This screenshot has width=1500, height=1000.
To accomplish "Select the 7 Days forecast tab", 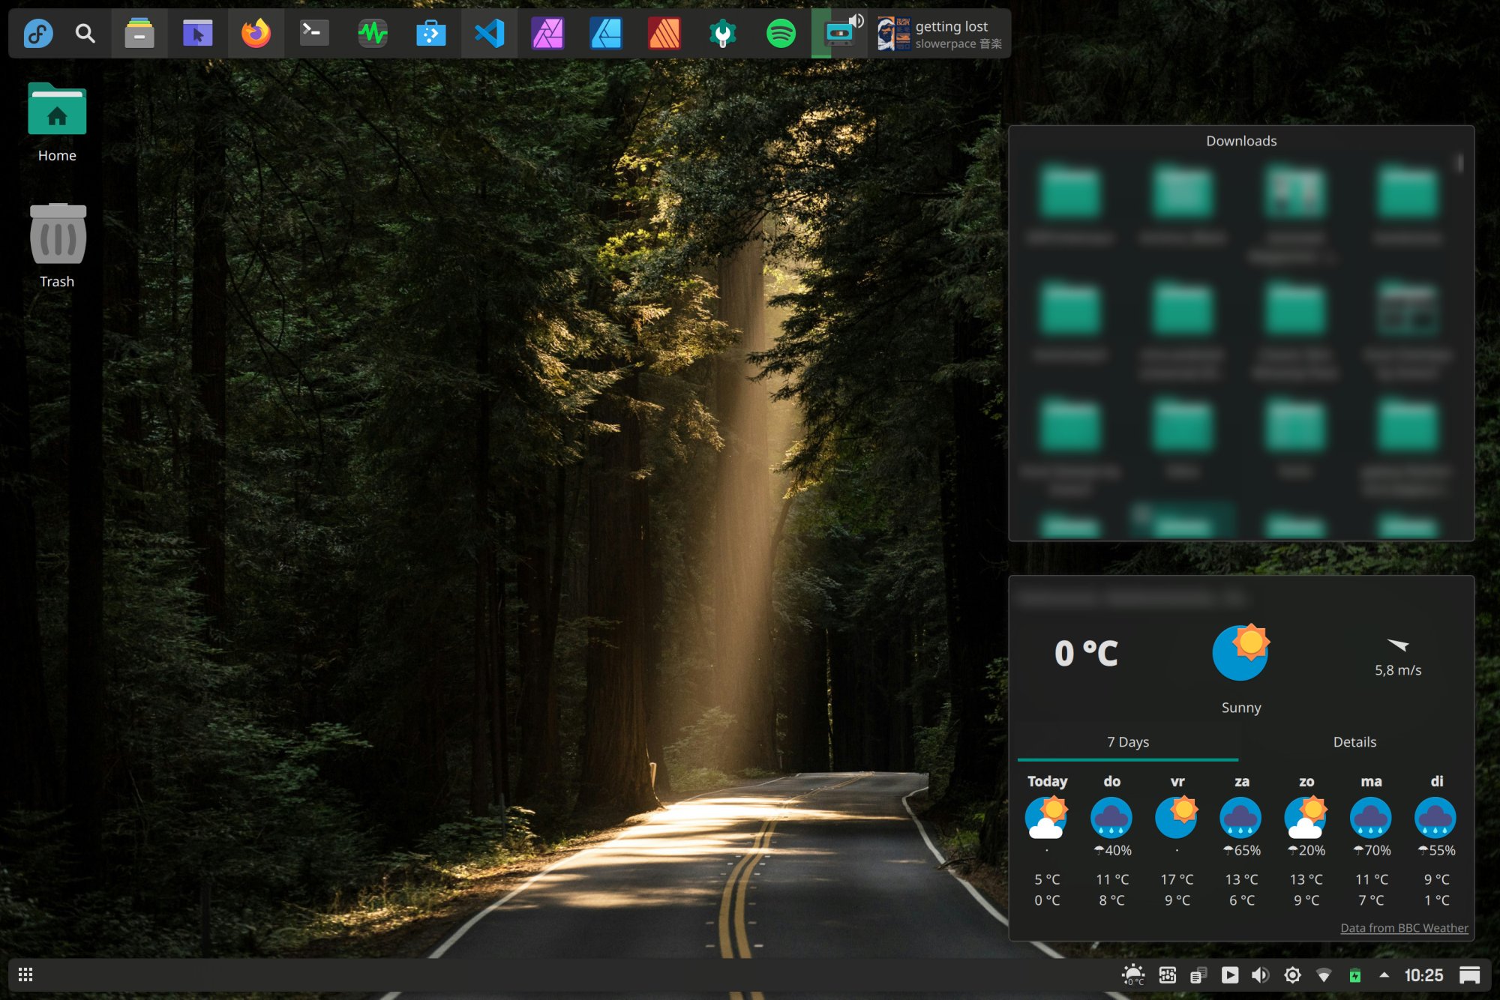I will pyautogui.click(x=1127, y=742).
